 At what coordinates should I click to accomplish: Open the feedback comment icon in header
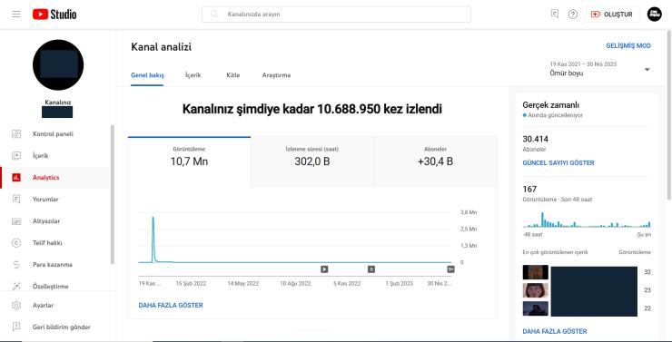555,15
